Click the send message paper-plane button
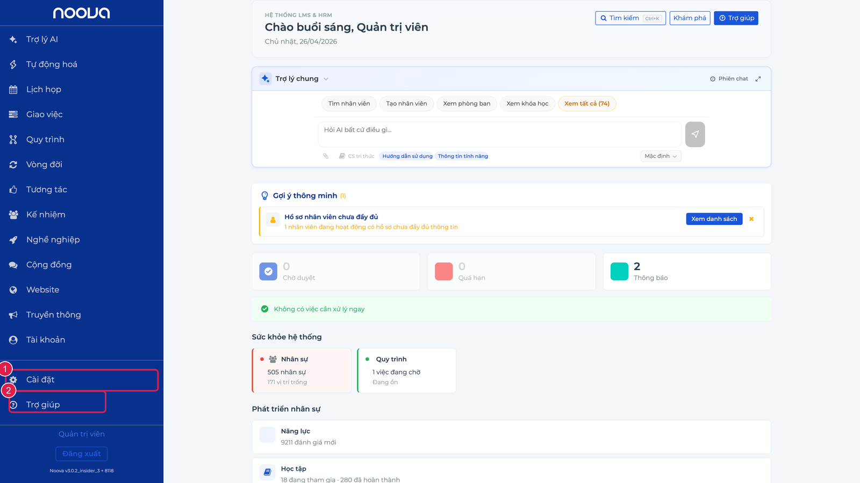 [x=695, y=134]
